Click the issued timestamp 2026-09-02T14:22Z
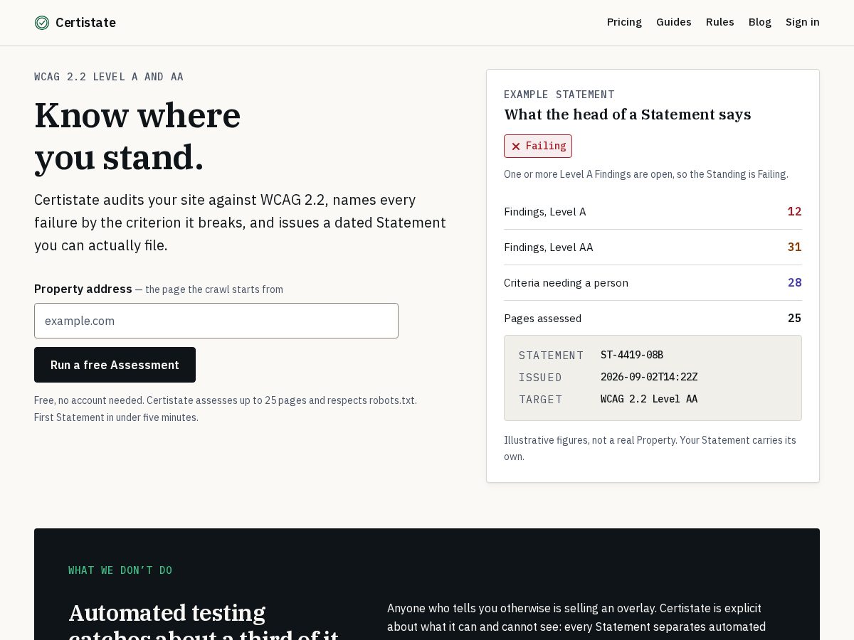 (x=649, y=377)
